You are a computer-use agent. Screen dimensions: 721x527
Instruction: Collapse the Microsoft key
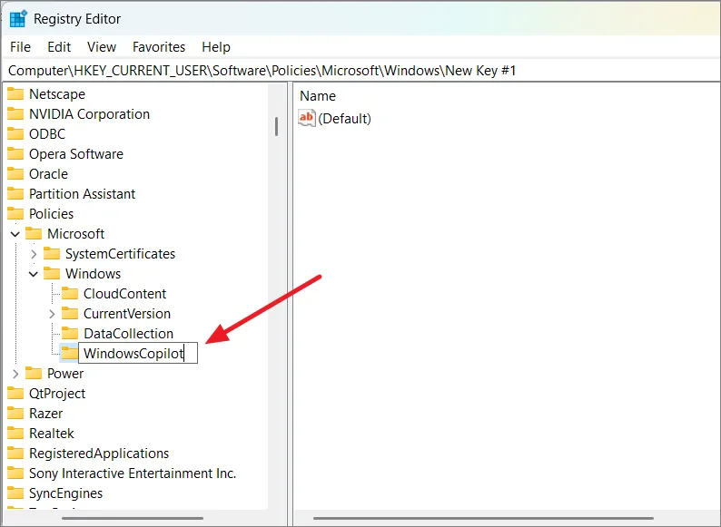click(15, 234)
